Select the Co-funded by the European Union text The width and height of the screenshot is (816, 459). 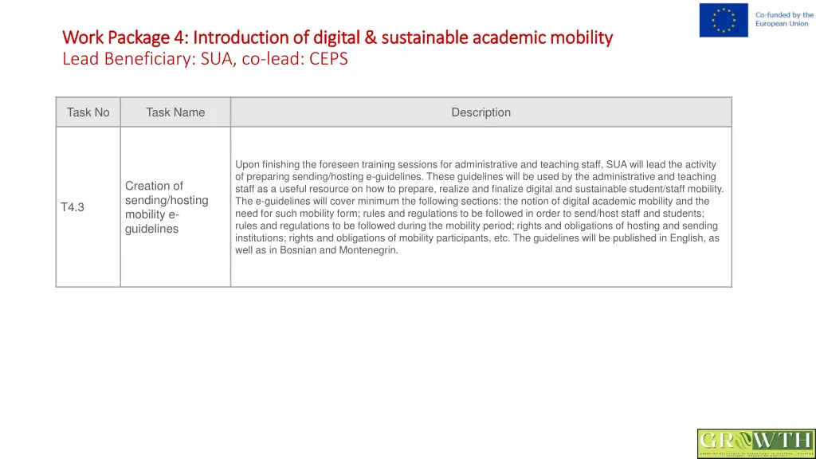(784, 19)
